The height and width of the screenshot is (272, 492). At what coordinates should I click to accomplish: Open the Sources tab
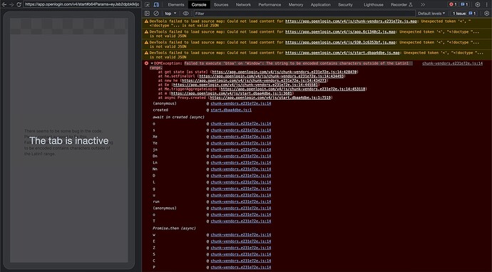click(x=221, y=5)
